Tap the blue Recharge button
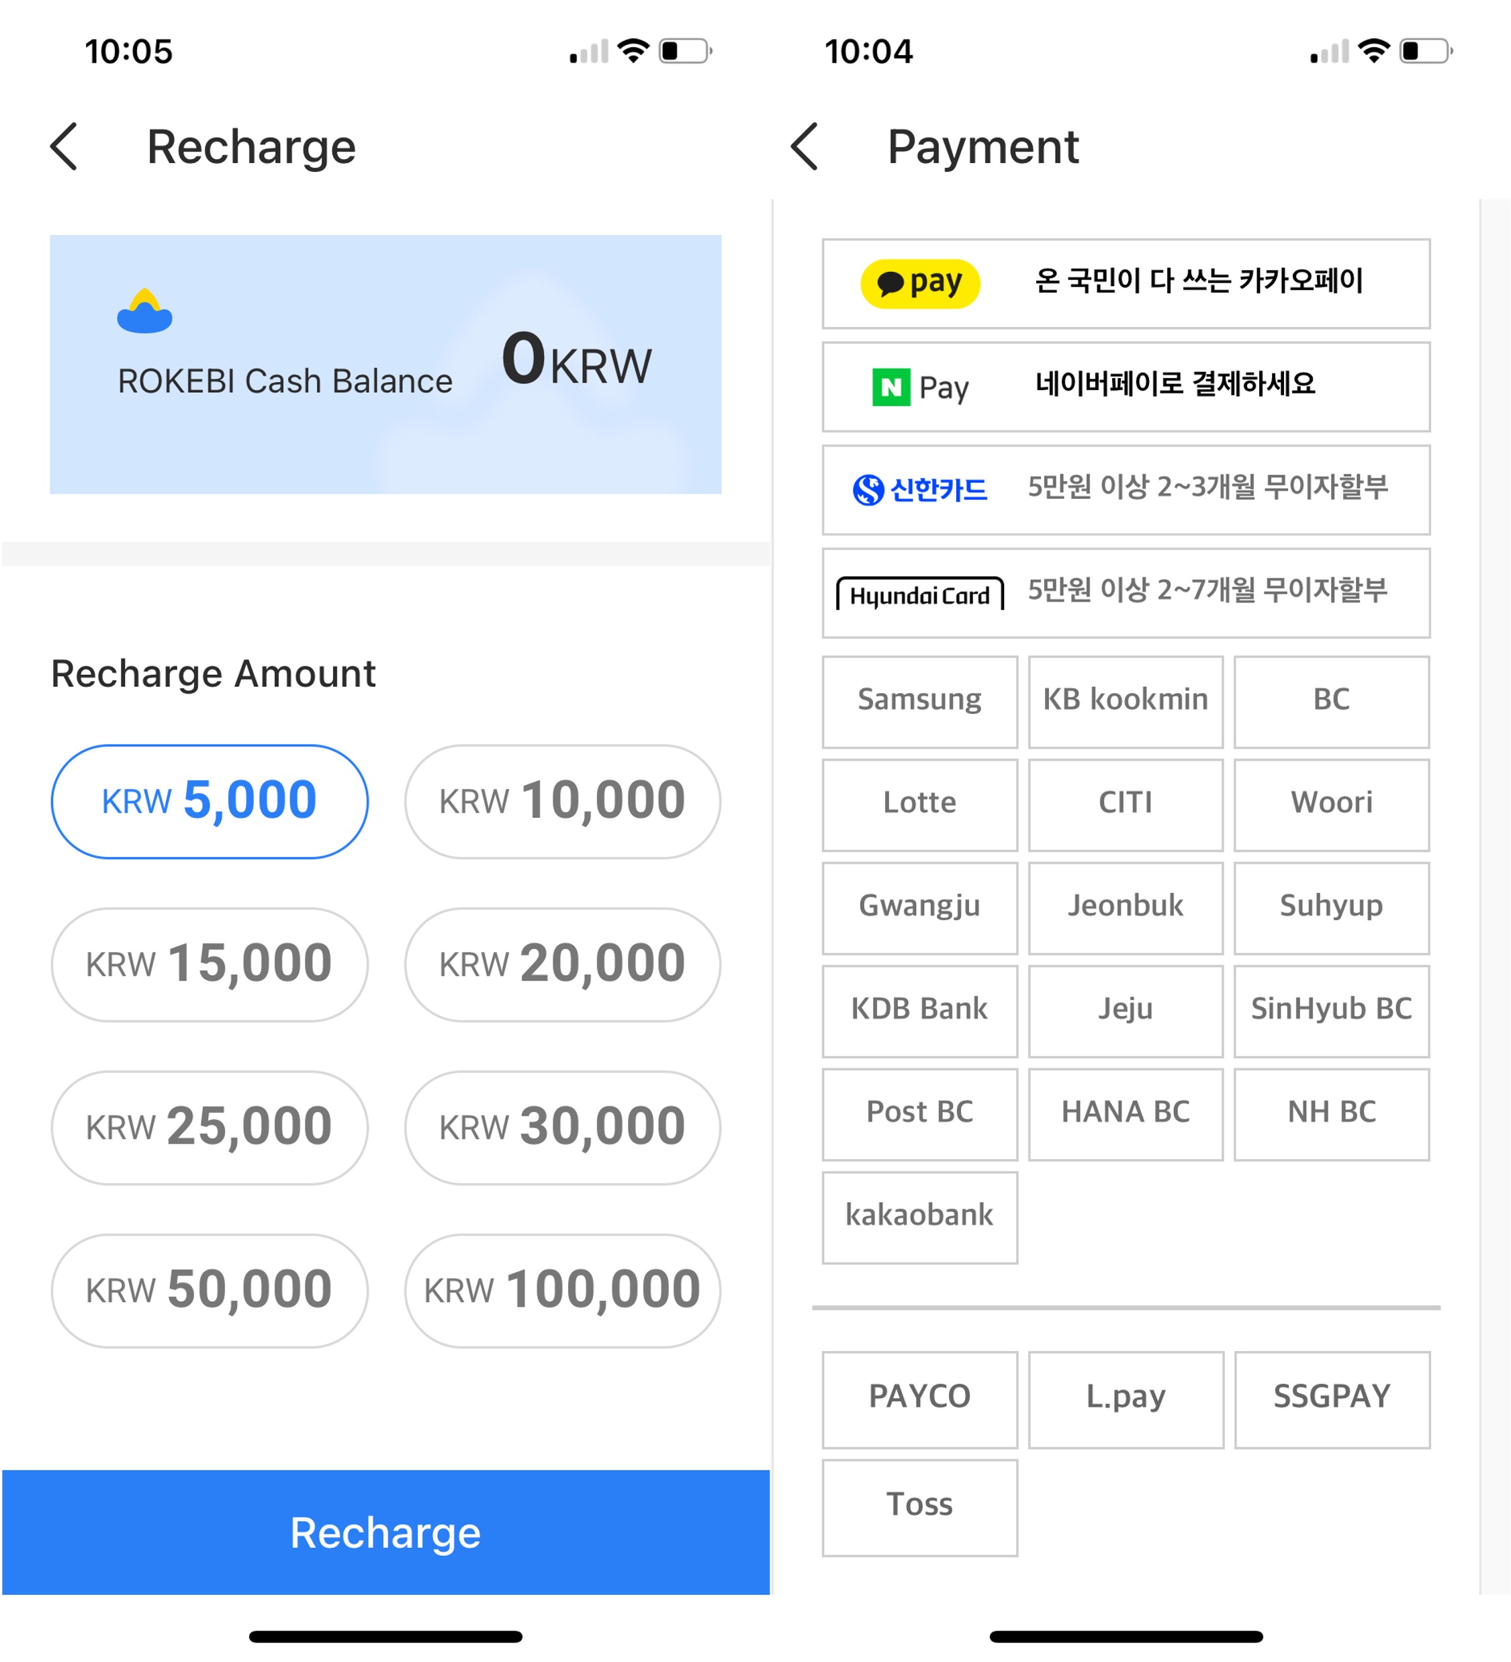Image resolution: width=1511 pixels, height=1662 pixels. [385, 1532]
